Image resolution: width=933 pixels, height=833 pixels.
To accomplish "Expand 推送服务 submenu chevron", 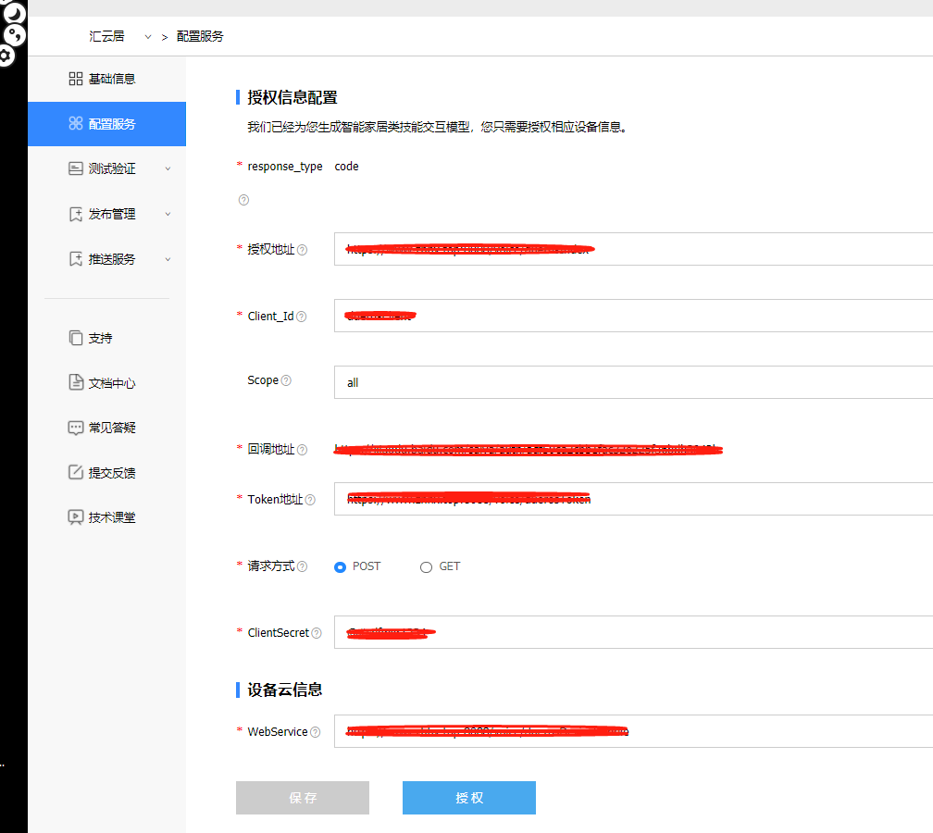I will click(x=168, y=259).
